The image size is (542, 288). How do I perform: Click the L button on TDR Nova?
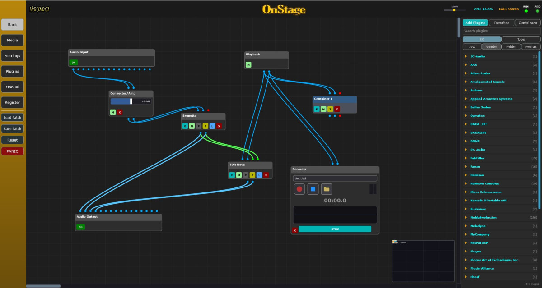point(259,175)
